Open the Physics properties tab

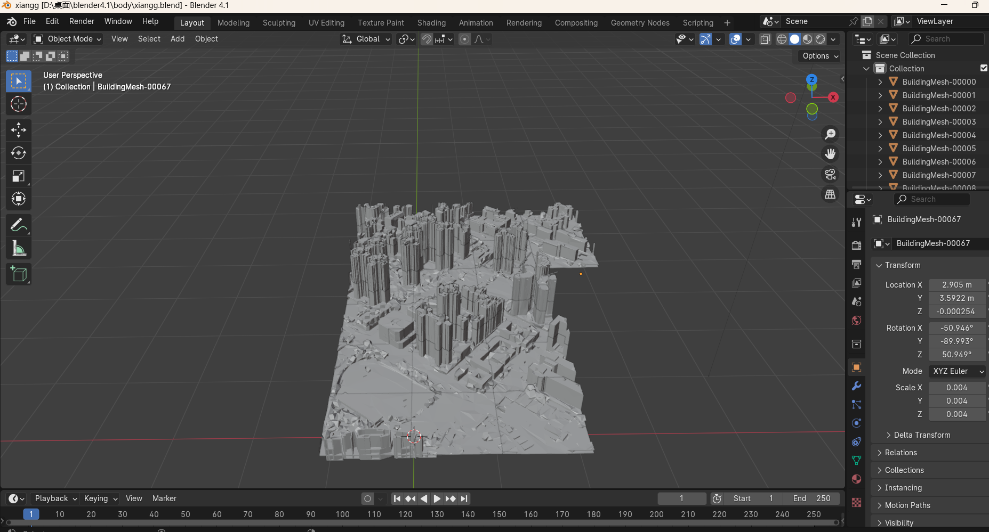[x=857, y=423]
